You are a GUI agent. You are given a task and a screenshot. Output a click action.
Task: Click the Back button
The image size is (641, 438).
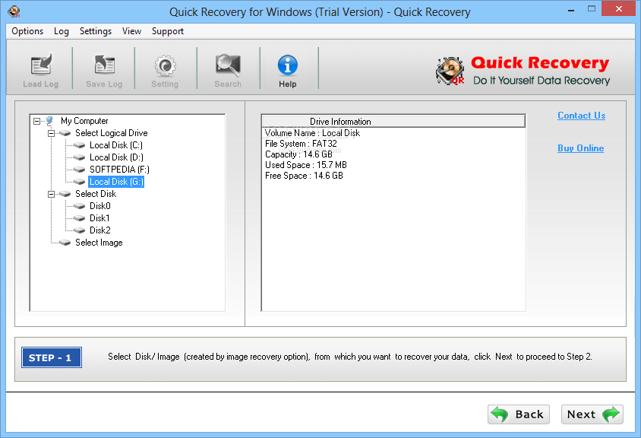519,414
